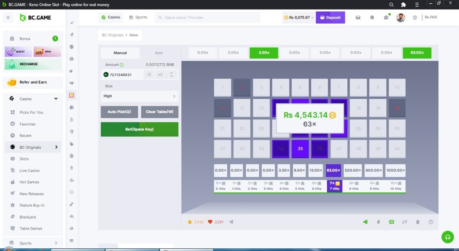Open the help question mark icon
The height and width of the screenshot is (251, 459).
tap(431, 222)
